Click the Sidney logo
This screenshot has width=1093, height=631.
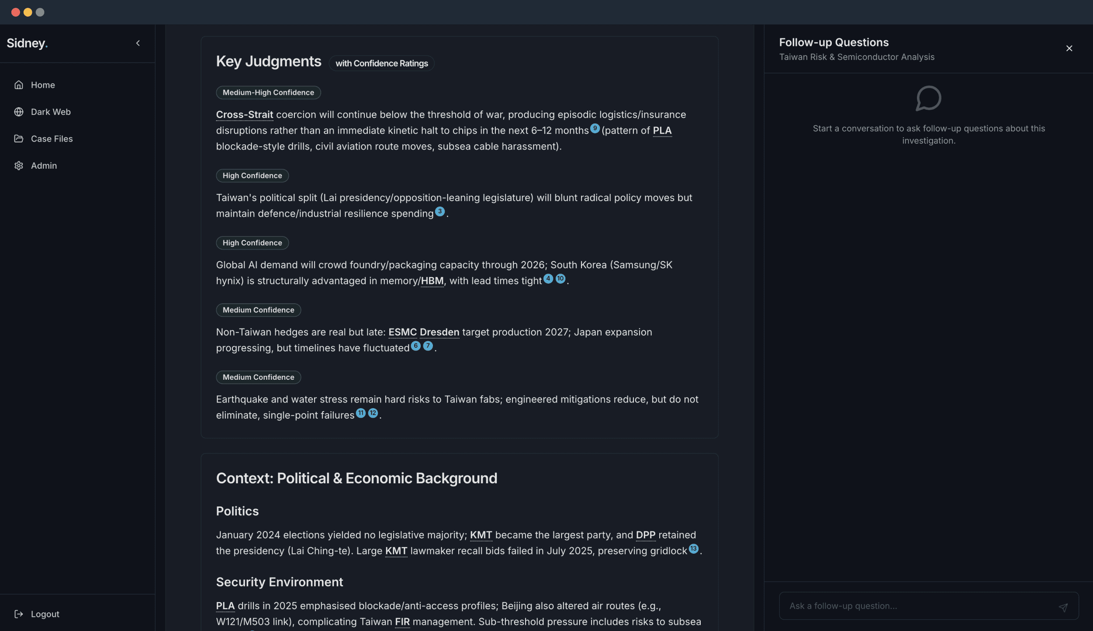point(27,43)
